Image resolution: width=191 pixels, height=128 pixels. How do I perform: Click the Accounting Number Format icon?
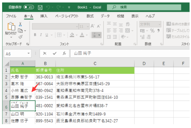(142, 31)
